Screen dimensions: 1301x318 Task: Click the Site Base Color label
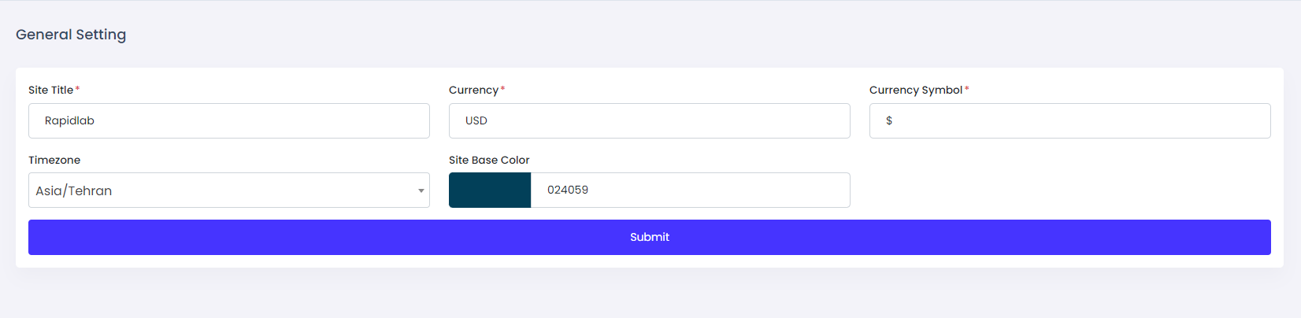coord(489,160)
